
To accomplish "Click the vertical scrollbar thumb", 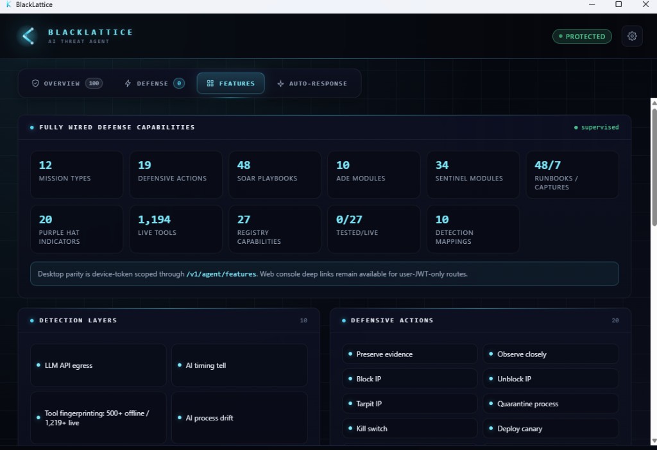I will click(654, 167).
